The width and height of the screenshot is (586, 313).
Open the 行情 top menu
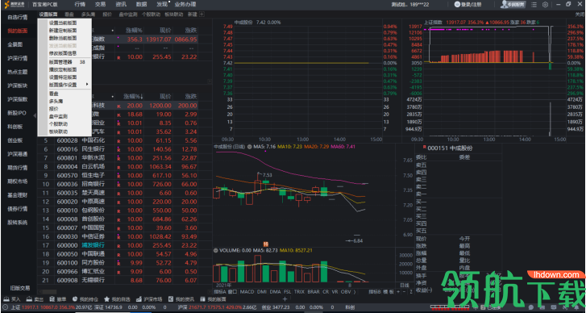(80, 5)
